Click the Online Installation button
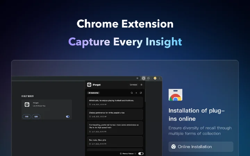 click(x=201, y=147)
